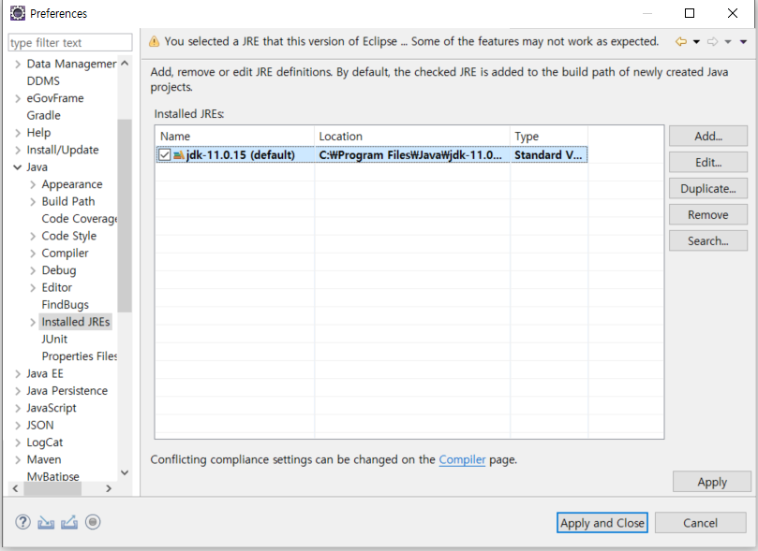This screenshot has height=551, width=758.
Task: Select DDMS in the preferences tree
Action: coord(43,81)
